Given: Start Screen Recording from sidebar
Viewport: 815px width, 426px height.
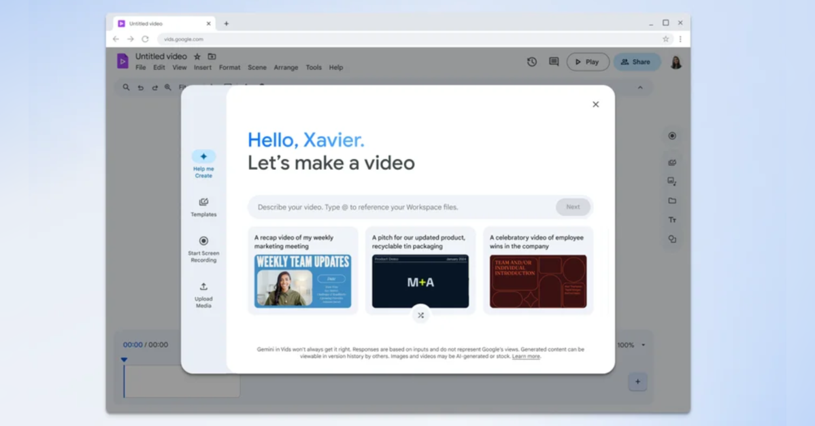Looking at the screenshot, I should point(203,241).
